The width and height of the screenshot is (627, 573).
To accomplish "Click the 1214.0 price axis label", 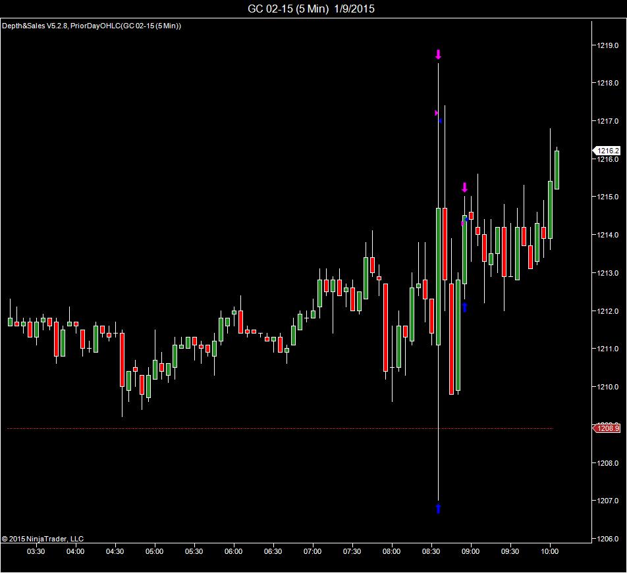I will coord(608,235).
